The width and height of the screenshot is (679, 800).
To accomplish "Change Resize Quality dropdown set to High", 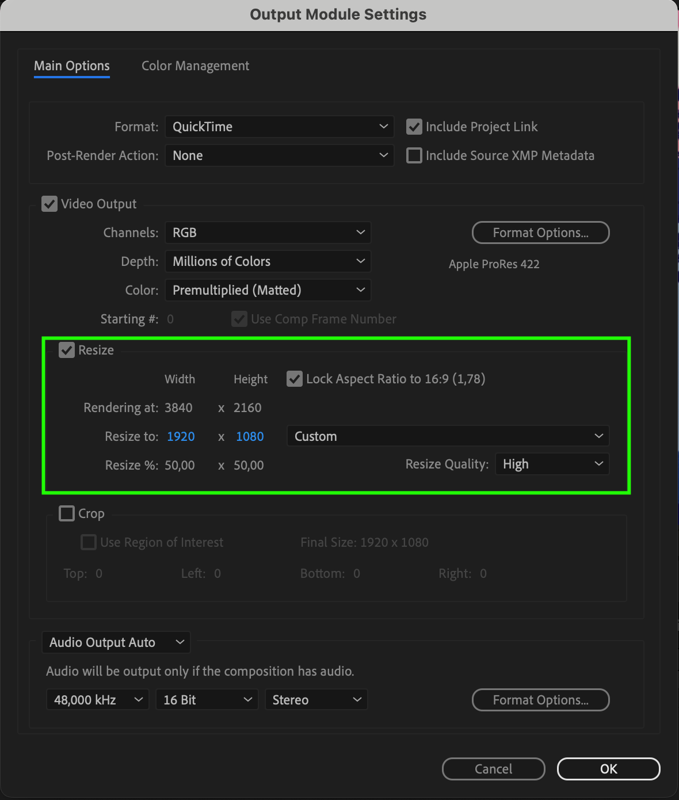I will tap(551, 464).
